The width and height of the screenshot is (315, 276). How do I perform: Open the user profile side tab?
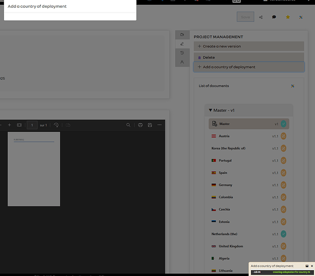[182, 62]
